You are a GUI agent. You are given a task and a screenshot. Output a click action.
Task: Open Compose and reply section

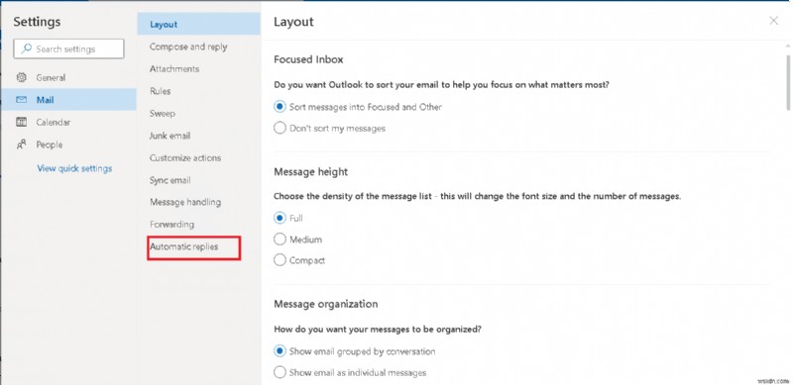(x=188, y=47)
